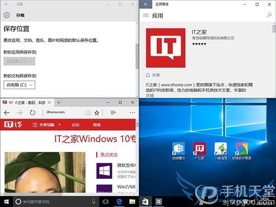Go back in the Store app window

tap(146, 4)
